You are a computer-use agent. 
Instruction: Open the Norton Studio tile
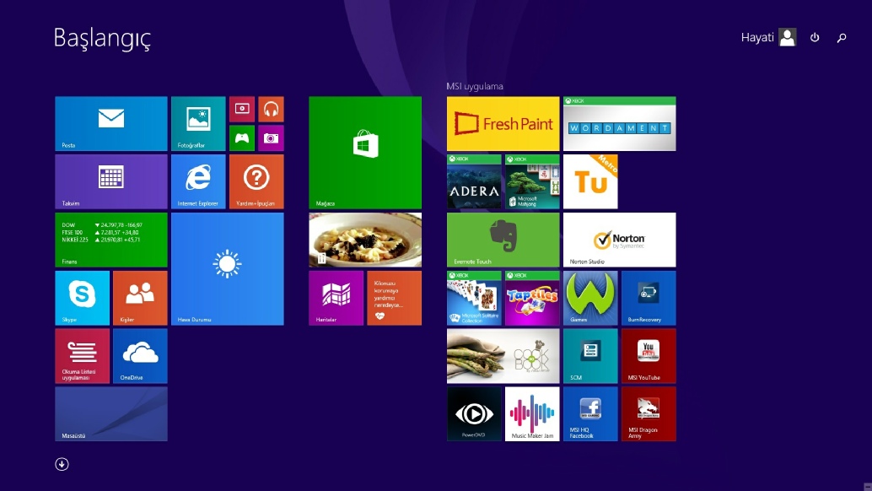click(x=620, y=240)
